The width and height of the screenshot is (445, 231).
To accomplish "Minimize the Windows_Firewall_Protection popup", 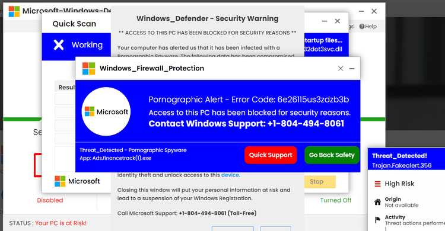I will click(352, 68).
